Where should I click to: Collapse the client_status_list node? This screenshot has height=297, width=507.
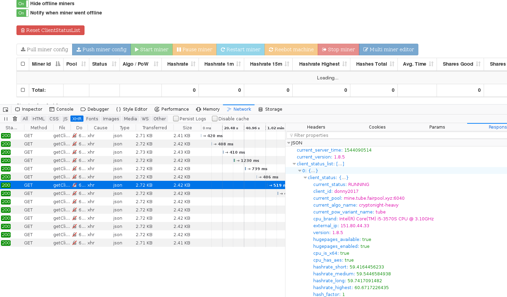[294, 164]
